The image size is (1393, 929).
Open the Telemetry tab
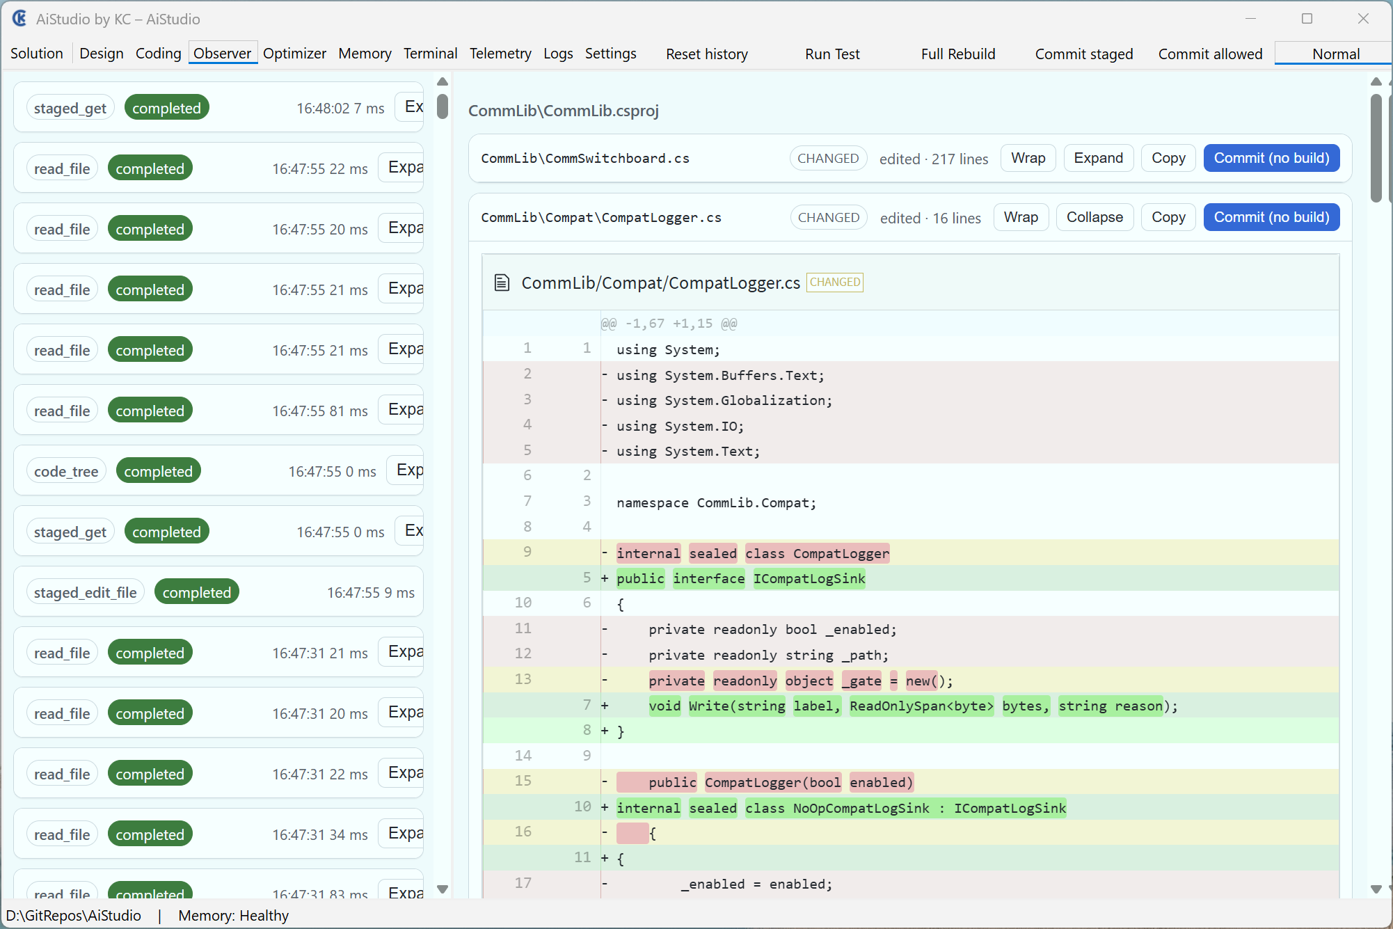(x=500, y=54)
